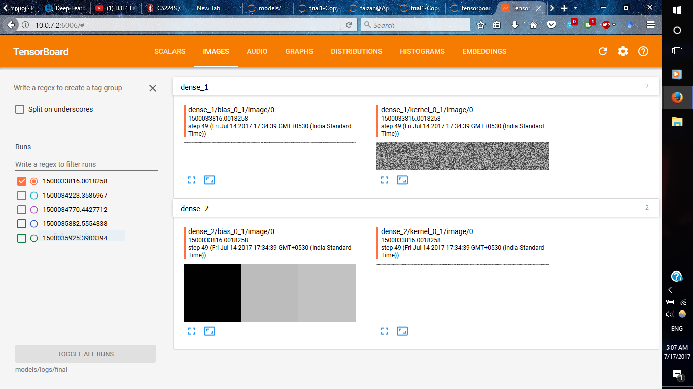Select radio button for run 1500035882.5554338
This screenshot has width=693, height=389.
[x=34, y=224]
